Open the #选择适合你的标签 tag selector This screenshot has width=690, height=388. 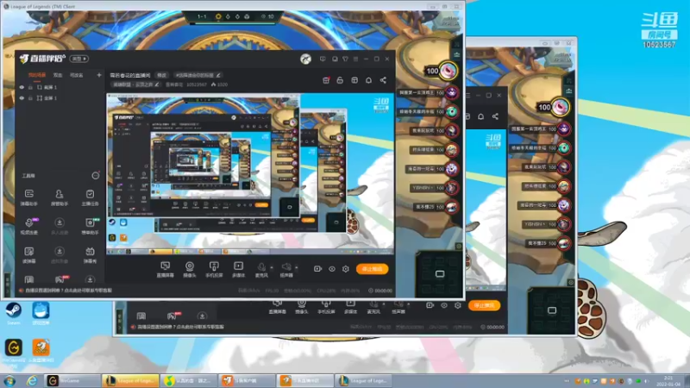[x=198, y=75]
